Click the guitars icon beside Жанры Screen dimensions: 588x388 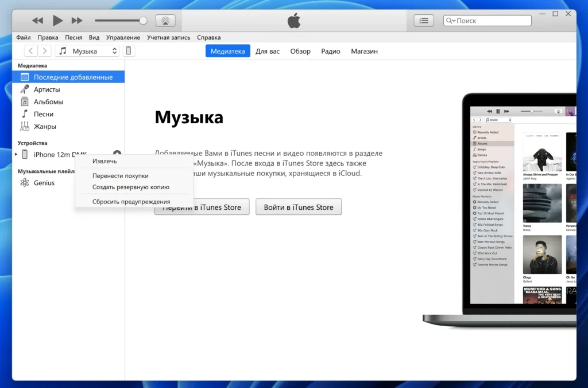(24, 127)
